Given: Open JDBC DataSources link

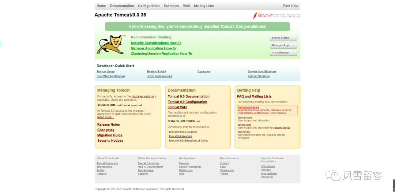Looking at the screenshot, I should tap(159, 76).
